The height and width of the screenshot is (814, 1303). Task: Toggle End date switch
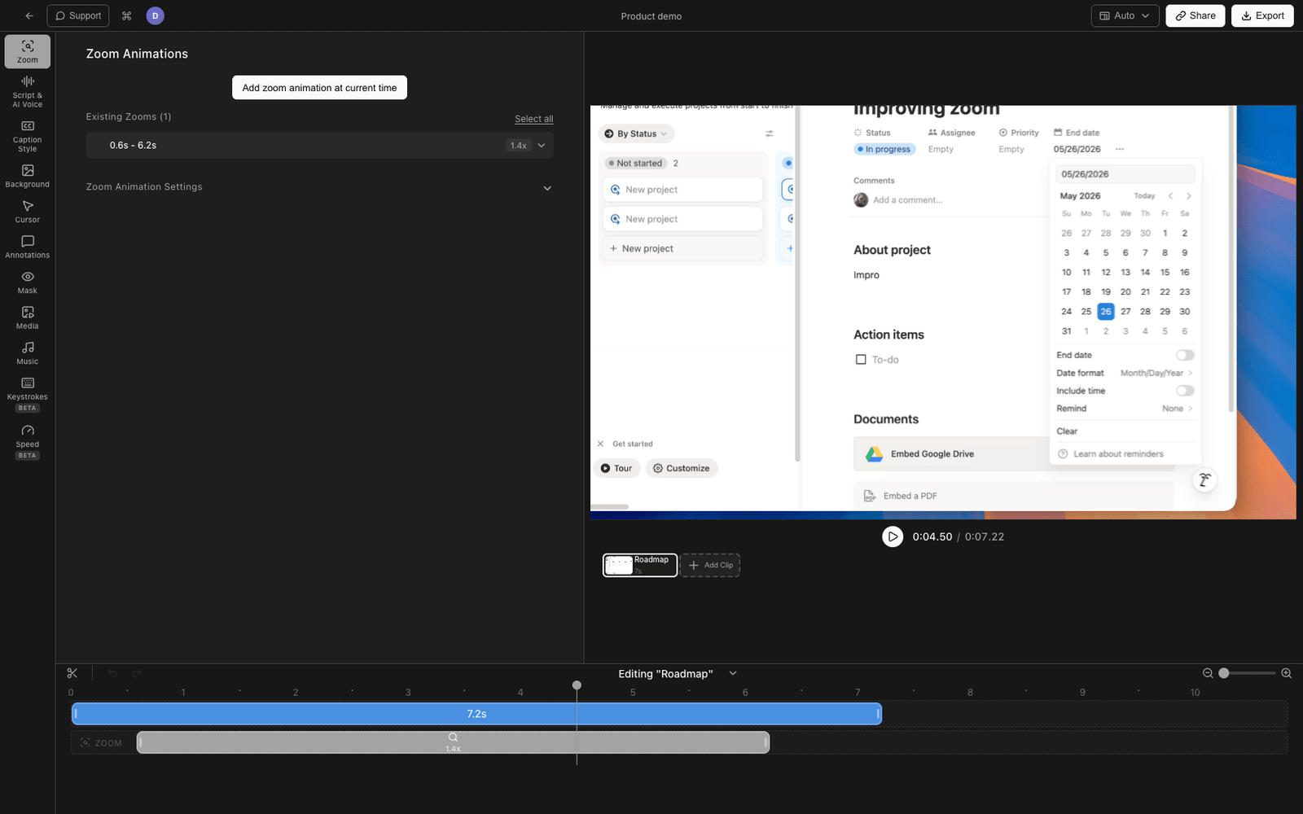coord(1185,355)
